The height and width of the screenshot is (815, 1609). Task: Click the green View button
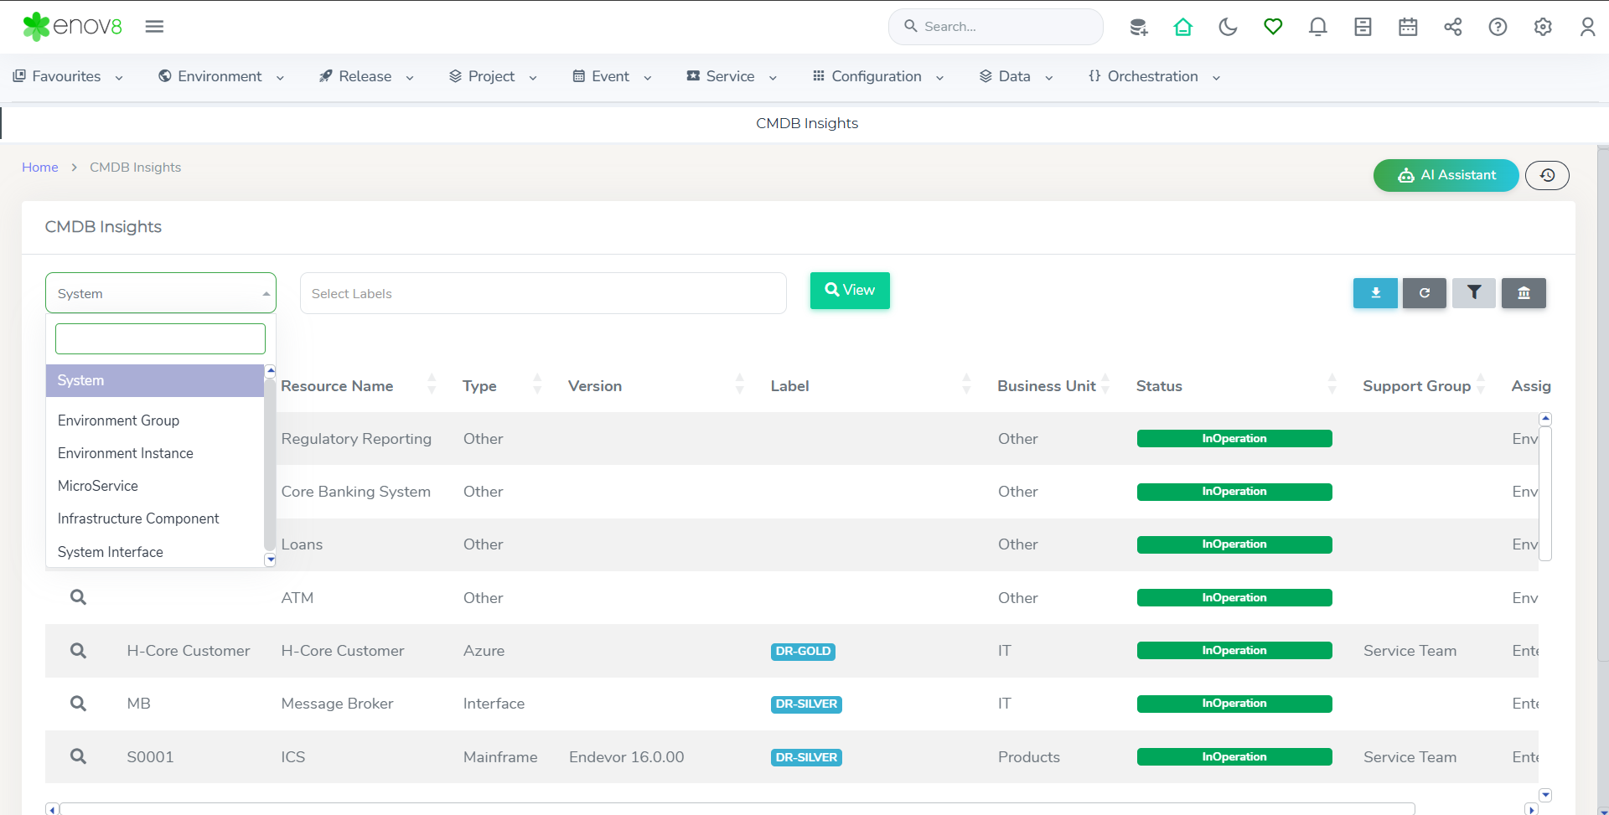[850, 290]
